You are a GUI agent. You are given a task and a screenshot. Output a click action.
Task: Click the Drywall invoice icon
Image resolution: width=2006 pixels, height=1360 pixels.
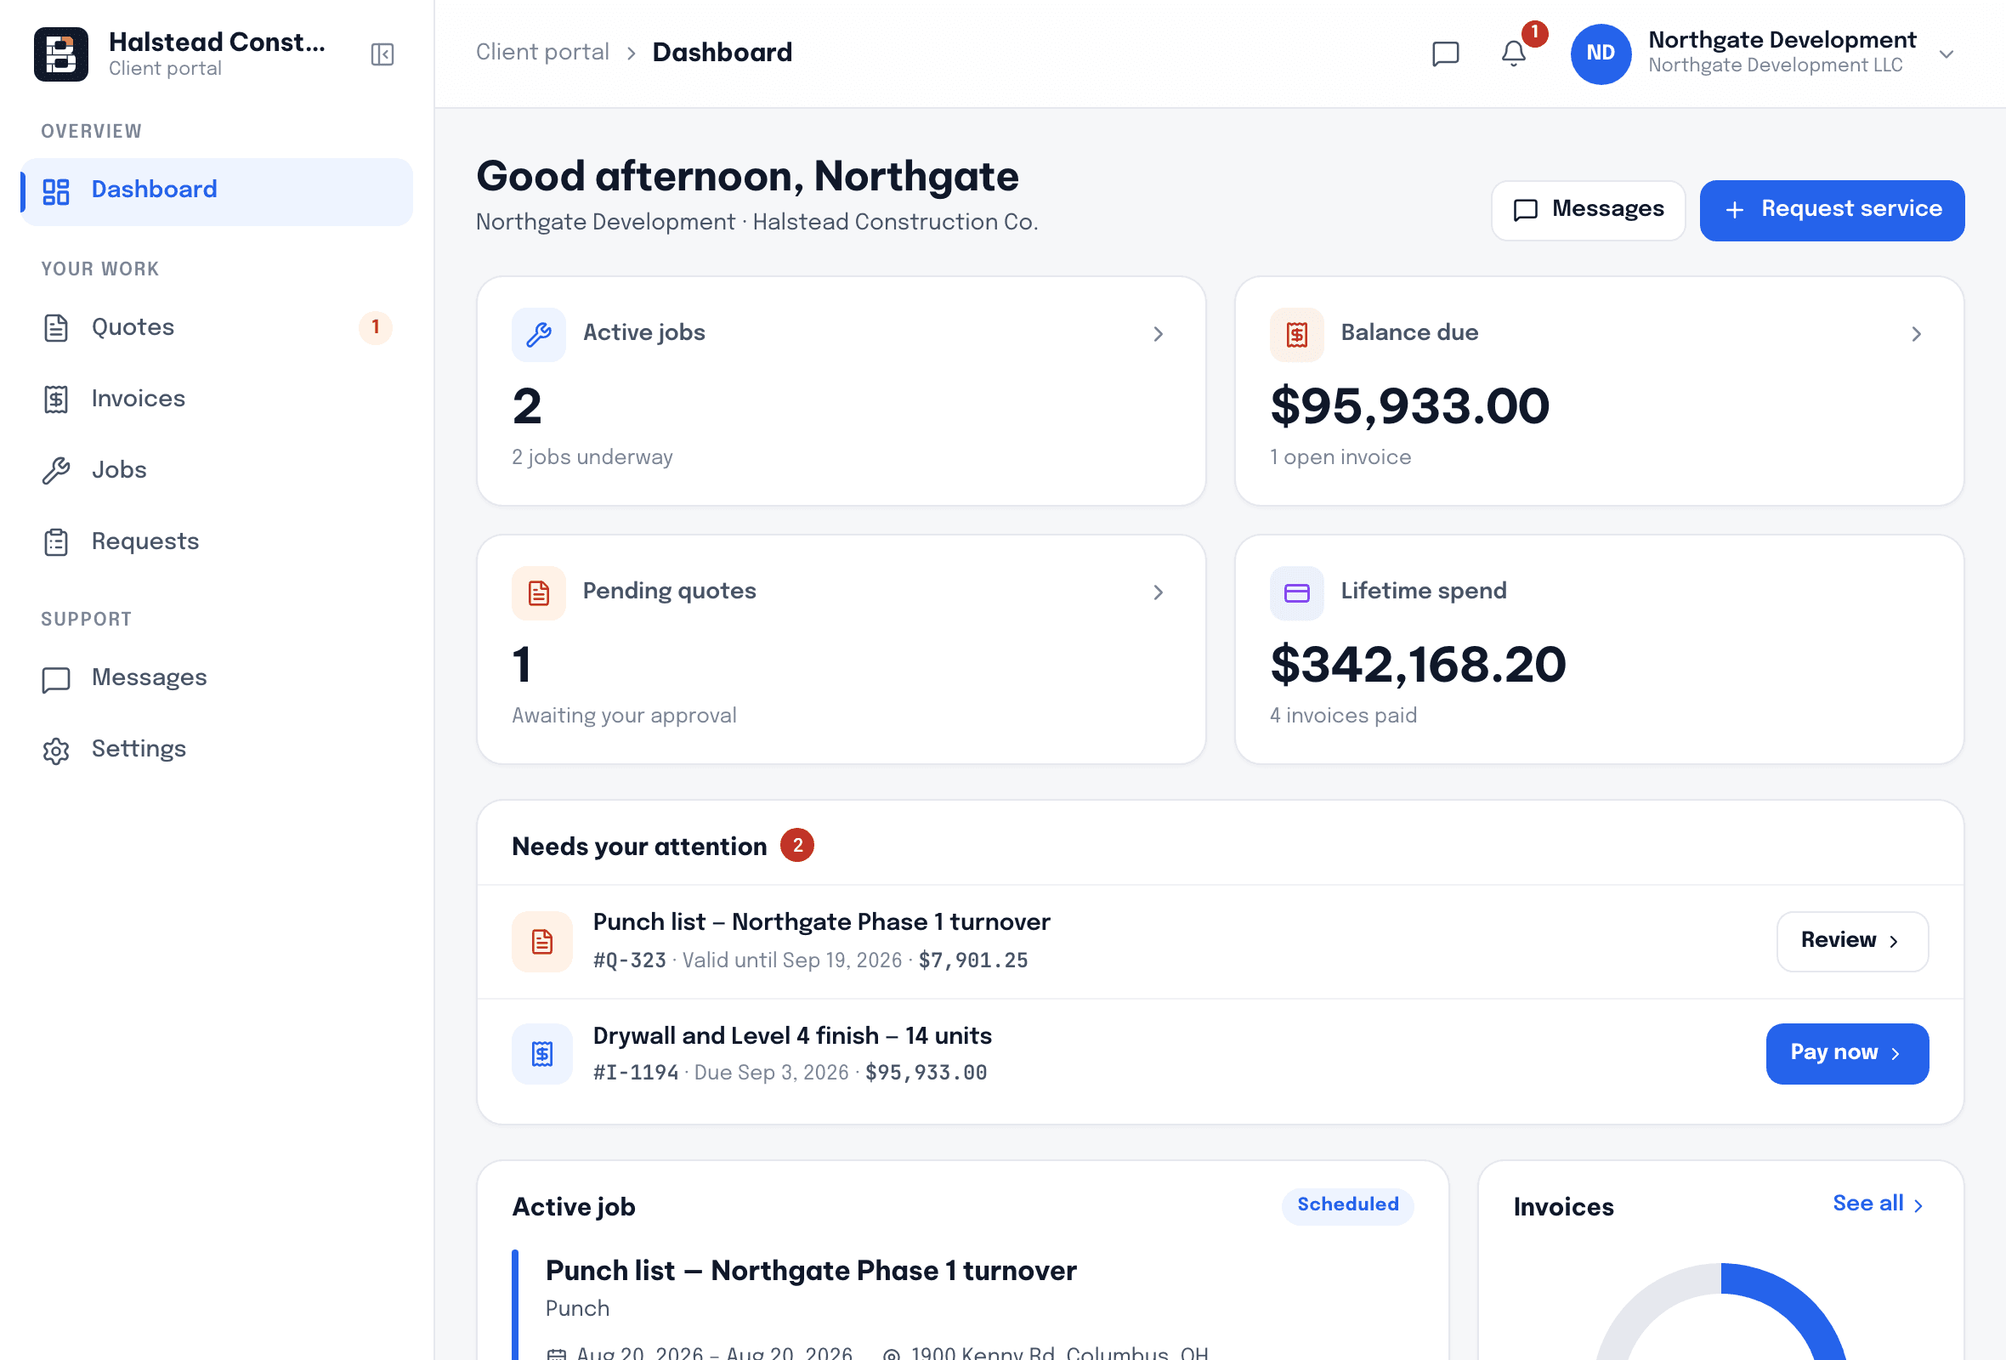[542, 1054]
